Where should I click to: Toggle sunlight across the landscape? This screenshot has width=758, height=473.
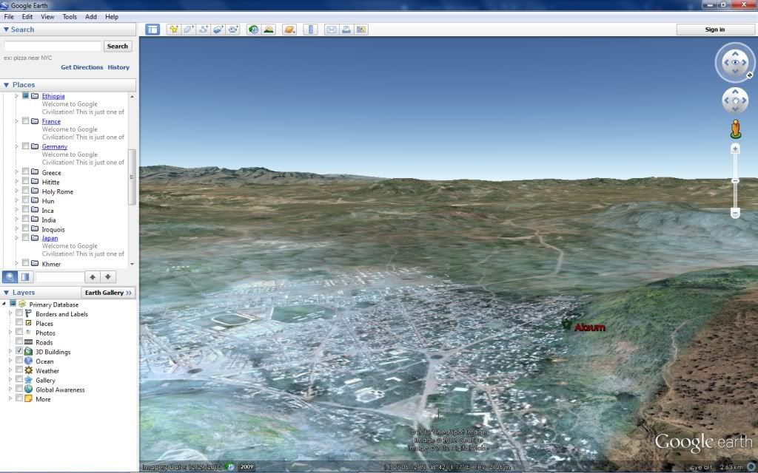click(x=268, y=30)
